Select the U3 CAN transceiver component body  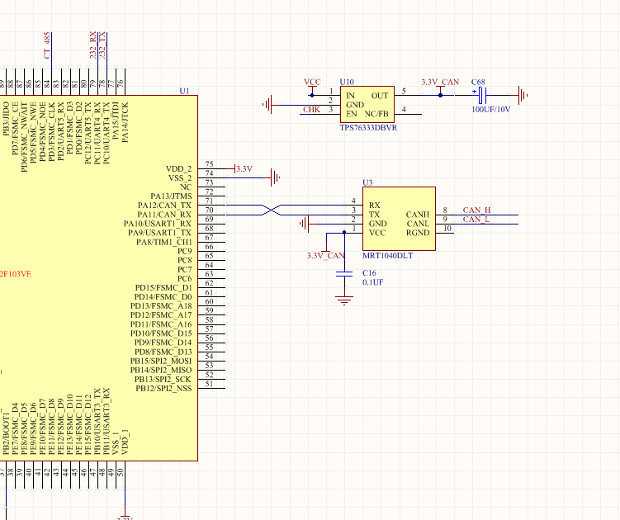(x=399, y=219)
